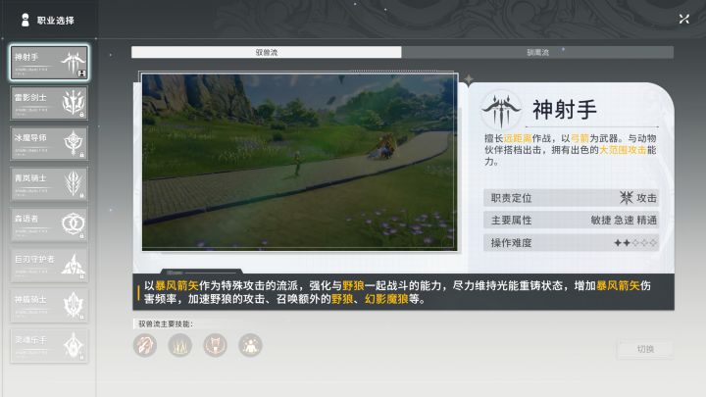Click the 敏捷 急速 精通 attributes text
The image size is (706, 397).
(624, 221)
